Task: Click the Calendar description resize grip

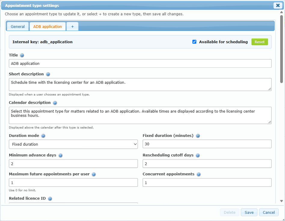Action: point(270,122)
